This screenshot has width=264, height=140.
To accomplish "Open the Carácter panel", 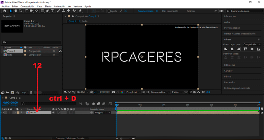I will (228, 71).
